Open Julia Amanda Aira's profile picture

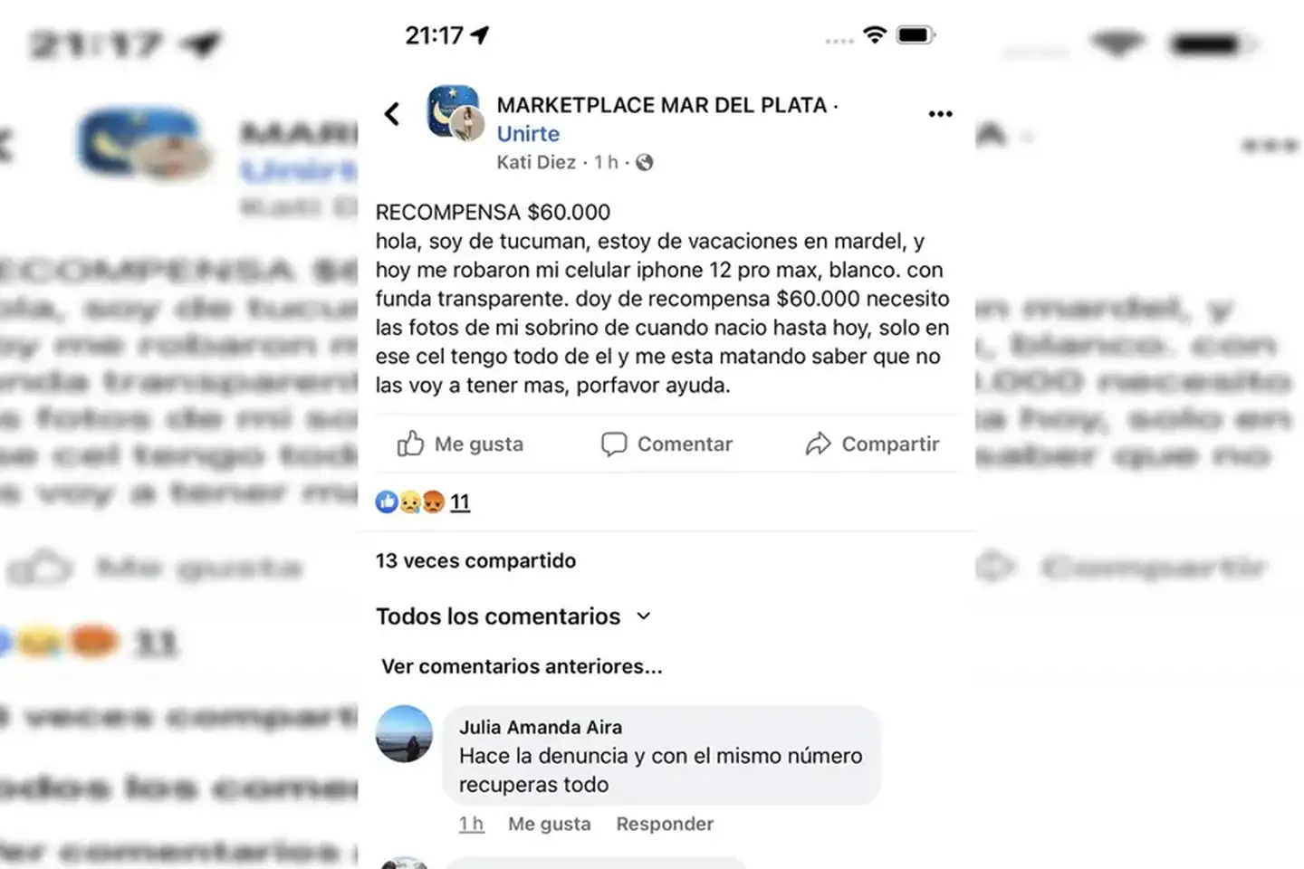[x=404, y=733]
